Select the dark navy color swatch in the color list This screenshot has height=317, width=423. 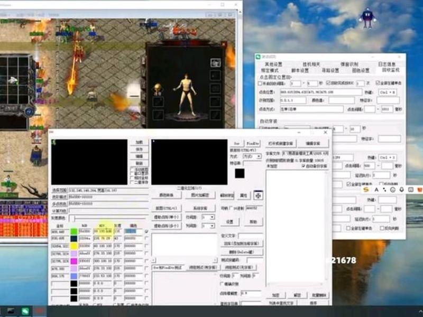(x=73, y=239)
